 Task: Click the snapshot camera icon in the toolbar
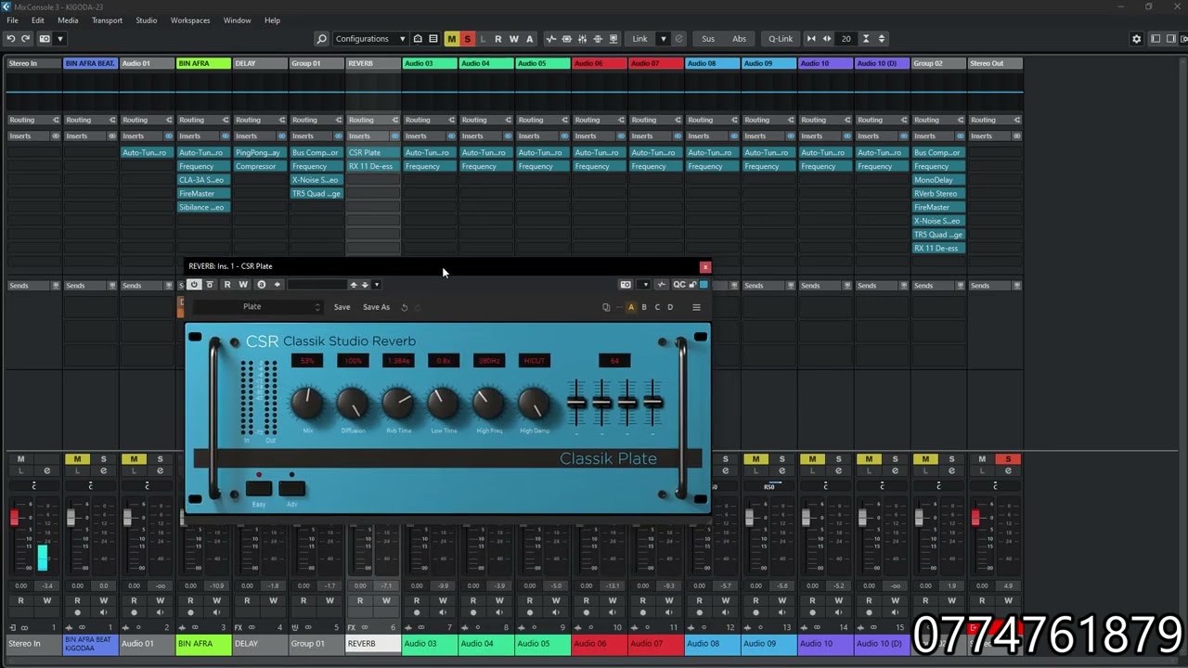[x=45, y=39]
